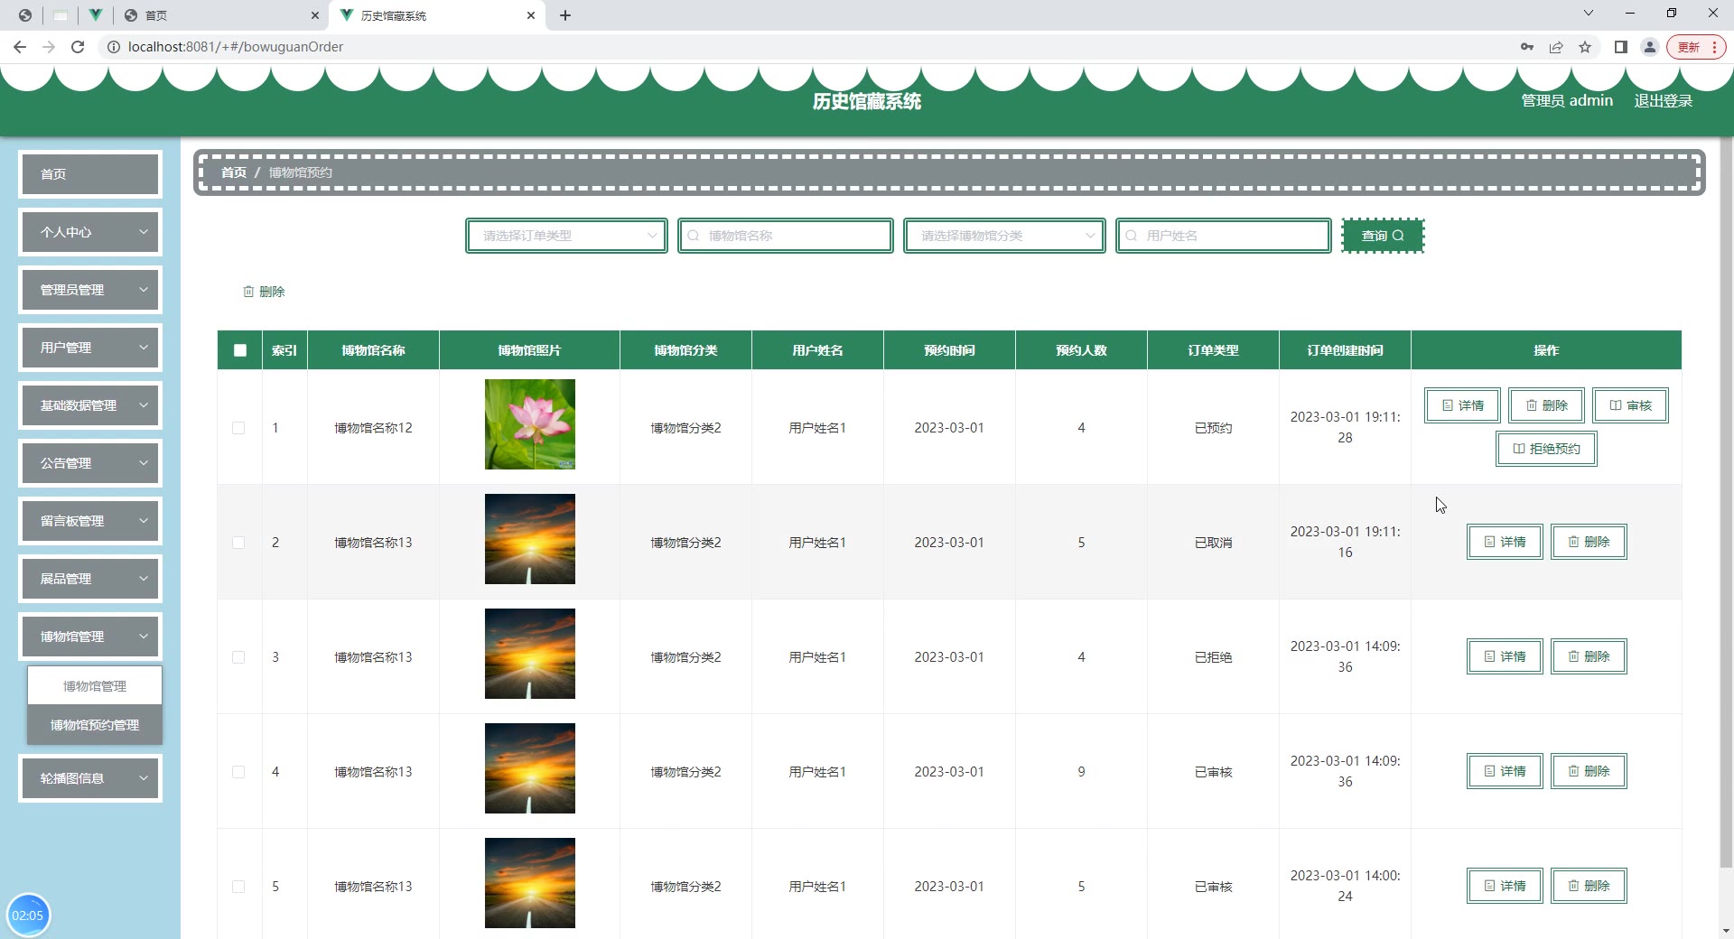Click the 查询 search button
The image size is (1734, 939).
pos(1383,236)
